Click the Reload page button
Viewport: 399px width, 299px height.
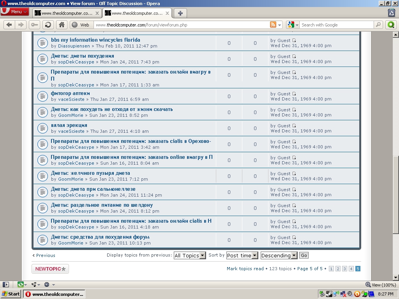click(48, 25)
